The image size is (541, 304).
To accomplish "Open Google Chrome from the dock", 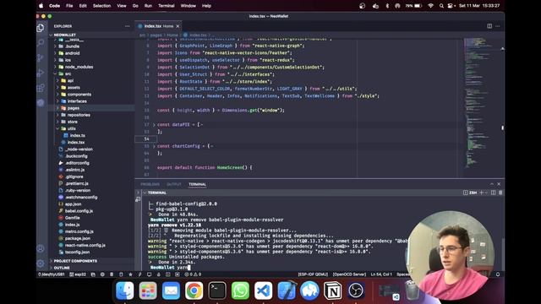I will click(x=194, y=290).
